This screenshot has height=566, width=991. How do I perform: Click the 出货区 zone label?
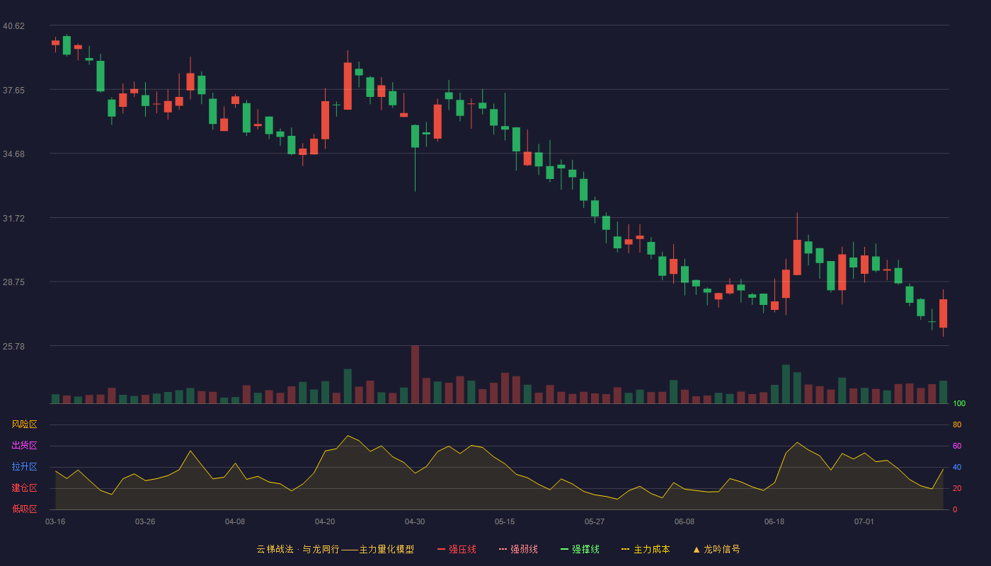tap(24, 446)
